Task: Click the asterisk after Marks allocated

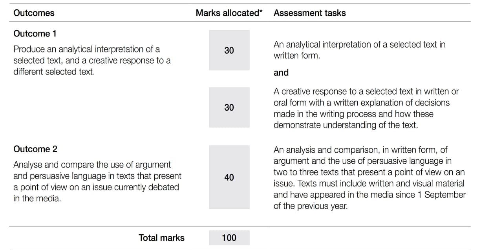Action: (x=261, y=12)
